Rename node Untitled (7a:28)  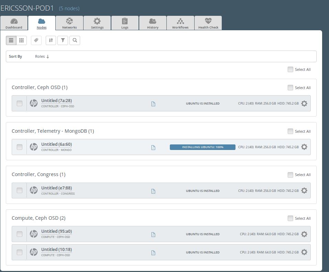56,101
